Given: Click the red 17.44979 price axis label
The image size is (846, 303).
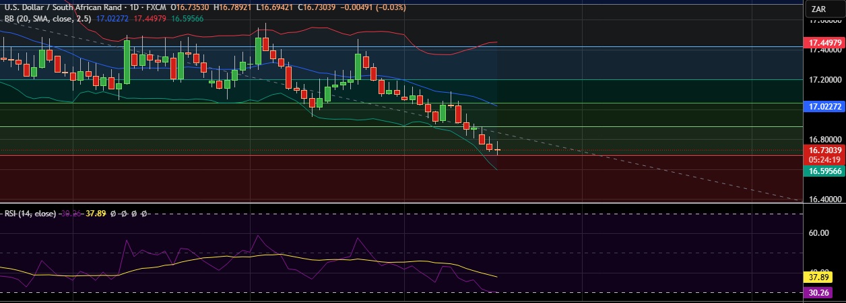Looking at the screenshot, I should pyautogui.click(x=824, y=42).
